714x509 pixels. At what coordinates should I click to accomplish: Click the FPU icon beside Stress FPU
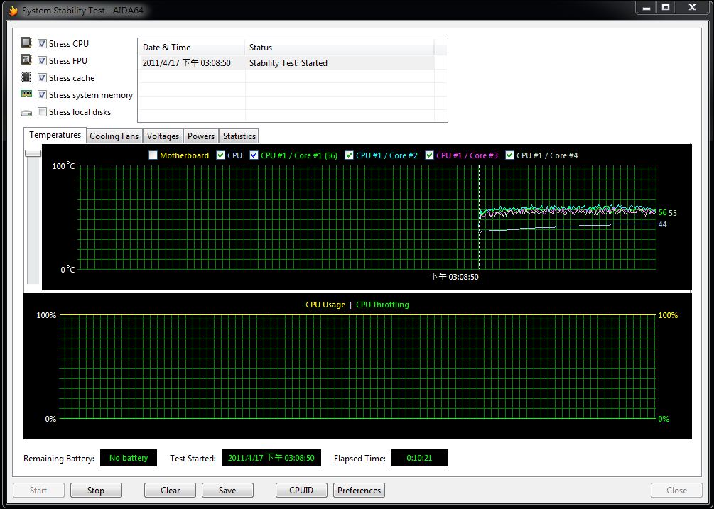coord(26,60)
